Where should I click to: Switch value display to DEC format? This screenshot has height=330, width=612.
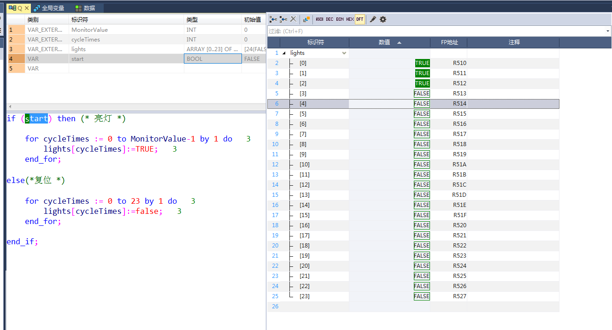click(330, 19)
